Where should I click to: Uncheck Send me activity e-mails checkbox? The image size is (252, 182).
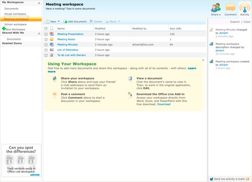click(x=212, y=179)
